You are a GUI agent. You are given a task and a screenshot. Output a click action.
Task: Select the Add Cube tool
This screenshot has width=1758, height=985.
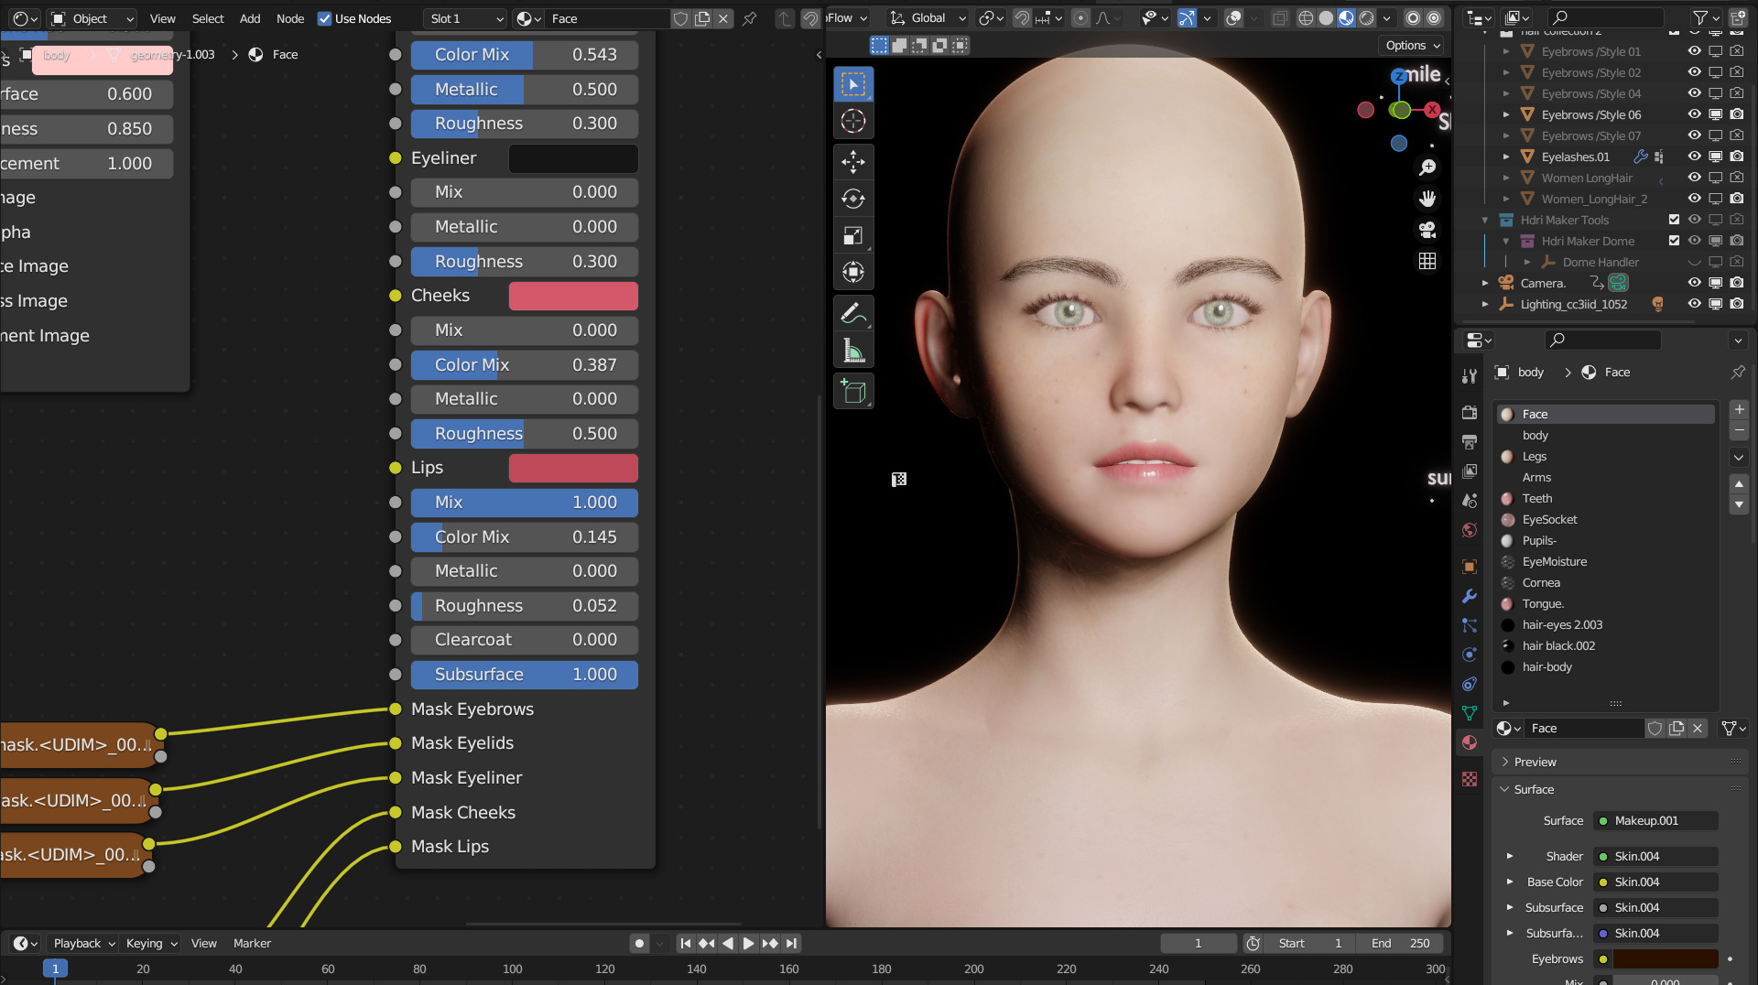(853, 392)
